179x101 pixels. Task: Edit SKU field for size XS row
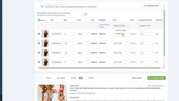point(56,53)
